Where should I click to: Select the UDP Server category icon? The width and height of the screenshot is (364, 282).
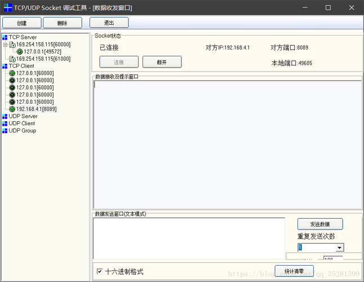5,116
